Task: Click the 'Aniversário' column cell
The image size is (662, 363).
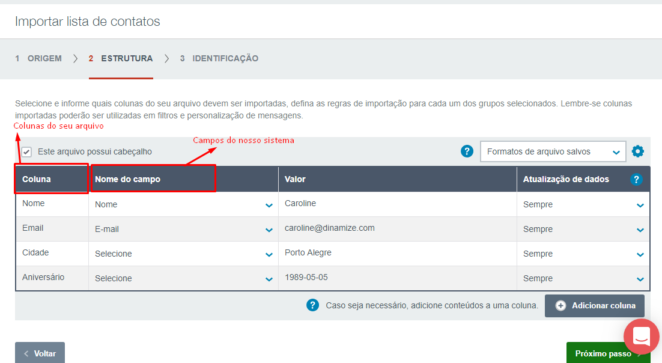Action: point(52,278)
